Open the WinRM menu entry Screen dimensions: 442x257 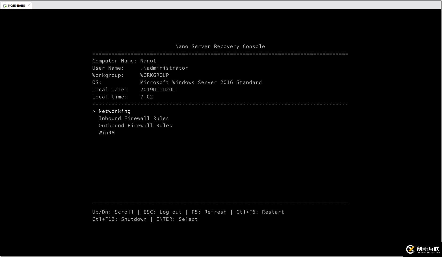[107, 133]
